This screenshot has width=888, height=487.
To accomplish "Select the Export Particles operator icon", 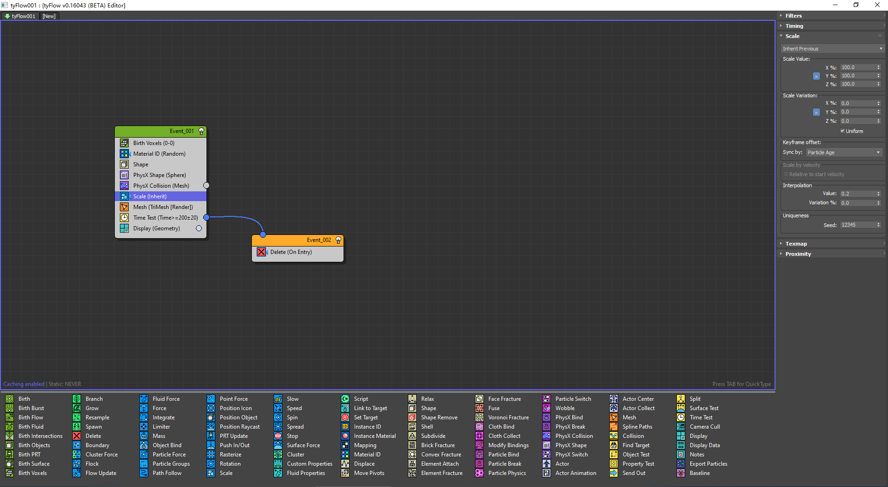I will [x=681, y=464].
